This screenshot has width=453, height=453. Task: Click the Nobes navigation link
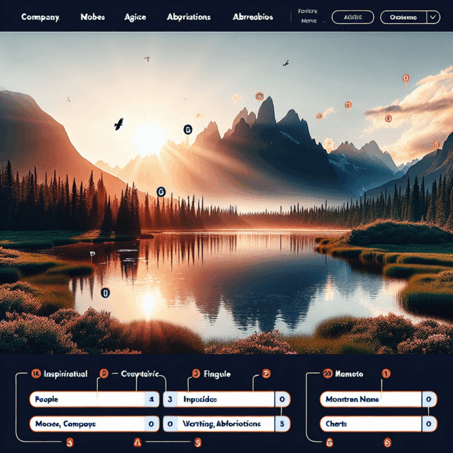93,17
